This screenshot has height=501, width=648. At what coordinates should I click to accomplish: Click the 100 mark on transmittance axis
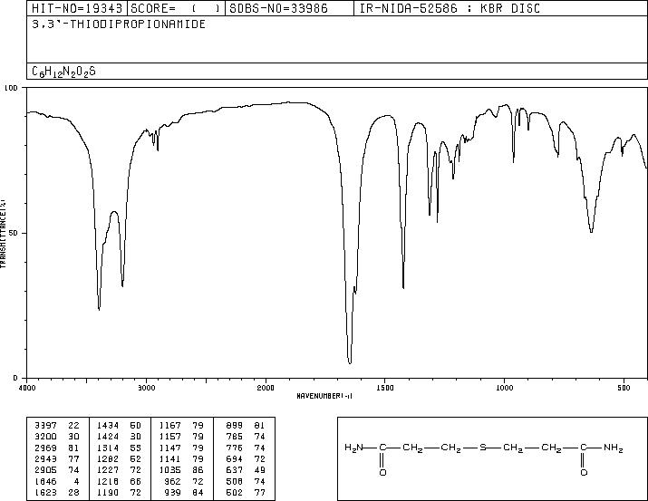coord(11,88)
